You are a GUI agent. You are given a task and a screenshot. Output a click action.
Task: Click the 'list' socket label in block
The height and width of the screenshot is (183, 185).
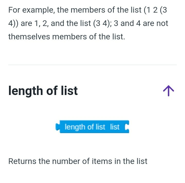coord(115,127)
